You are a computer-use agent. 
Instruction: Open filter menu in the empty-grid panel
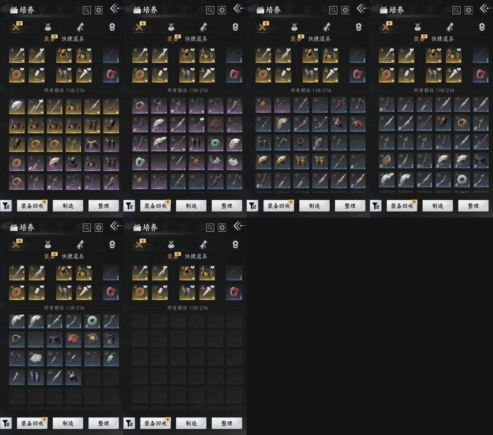[x=129, y=424]
